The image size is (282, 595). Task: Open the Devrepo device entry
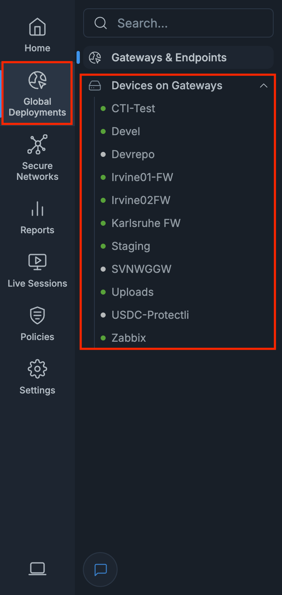(x=133, y=154)
